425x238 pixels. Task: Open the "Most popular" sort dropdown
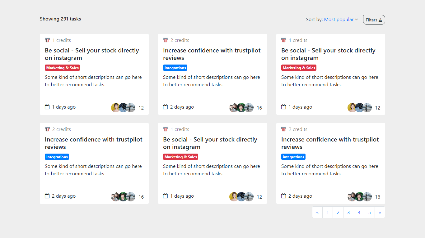coord(339,19)
